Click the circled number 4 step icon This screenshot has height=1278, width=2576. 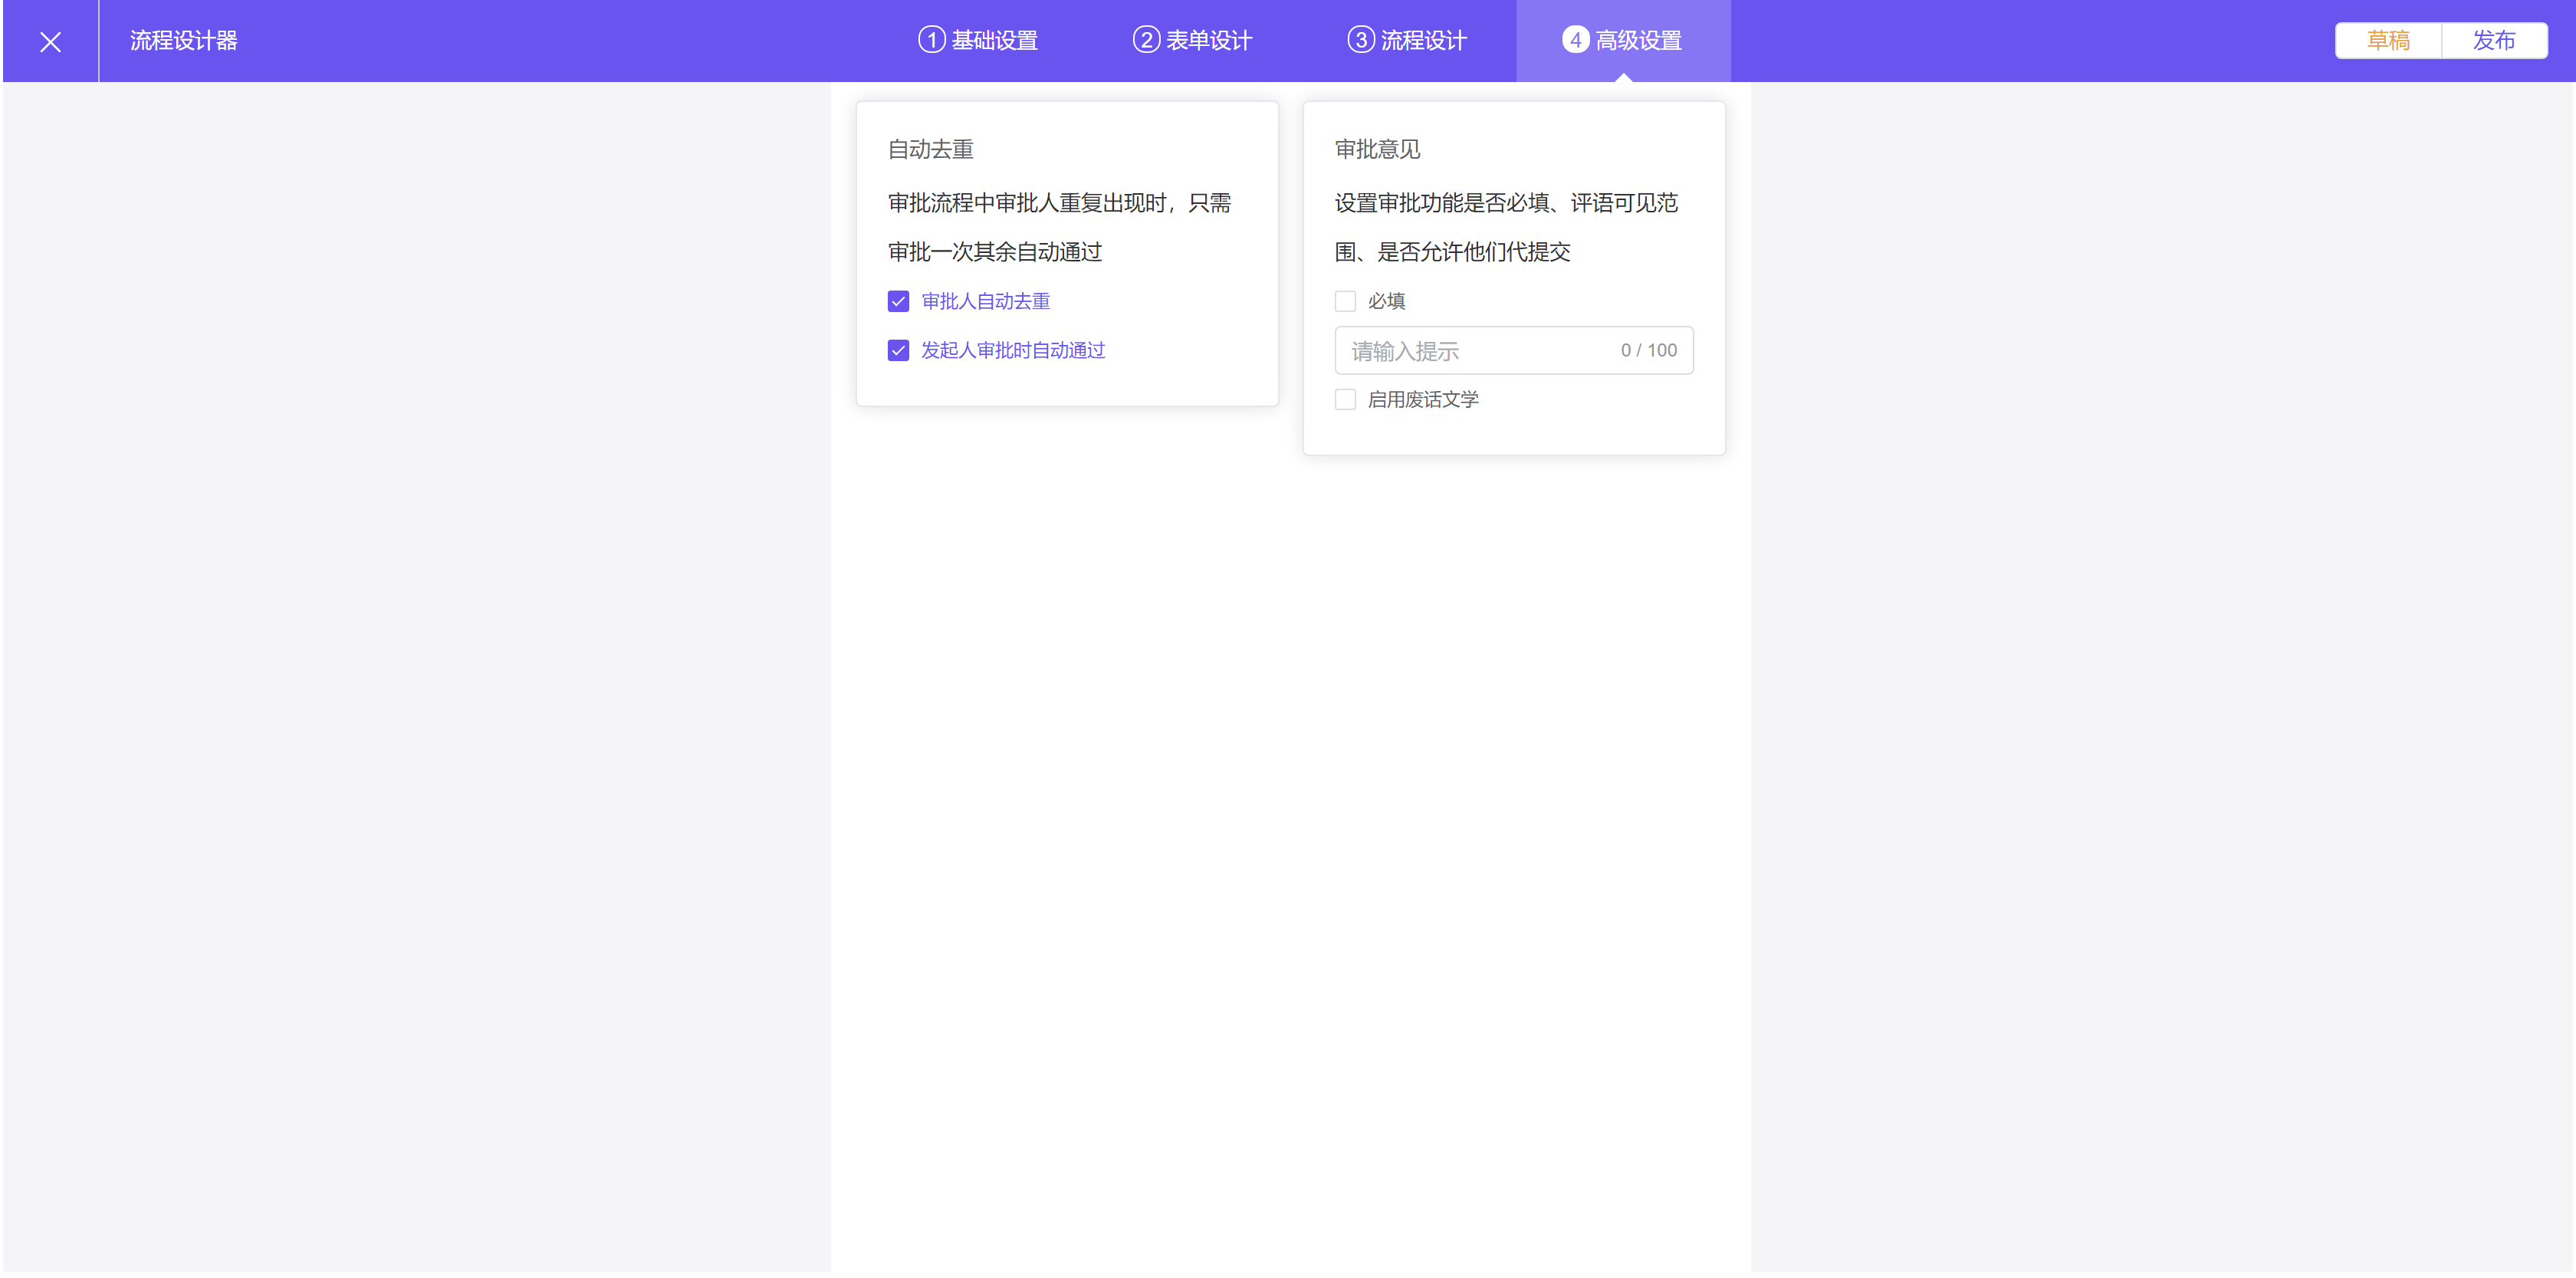(x=1575, y=40)
